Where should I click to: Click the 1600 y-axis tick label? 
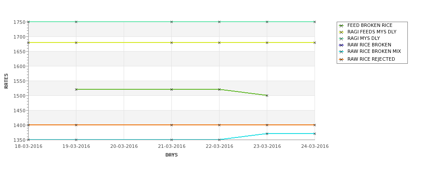(20, 66)
